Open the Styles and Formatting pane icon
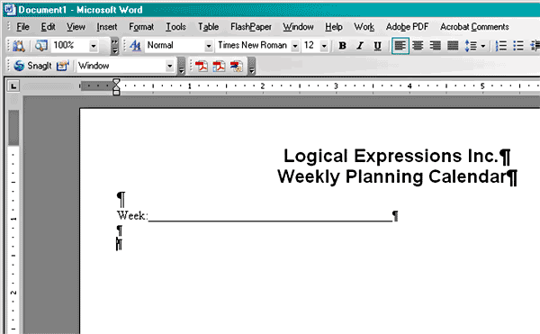 136,45
